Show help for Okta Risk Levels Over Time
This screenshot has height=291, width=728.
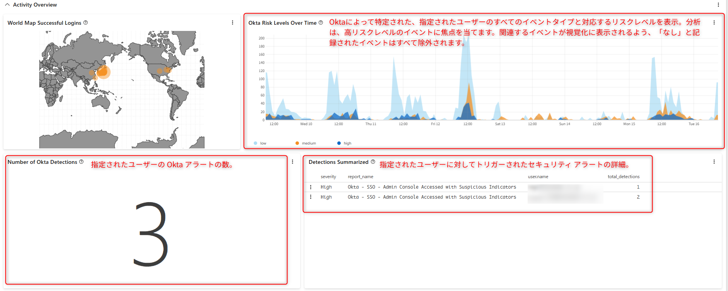tap(321, 23)
